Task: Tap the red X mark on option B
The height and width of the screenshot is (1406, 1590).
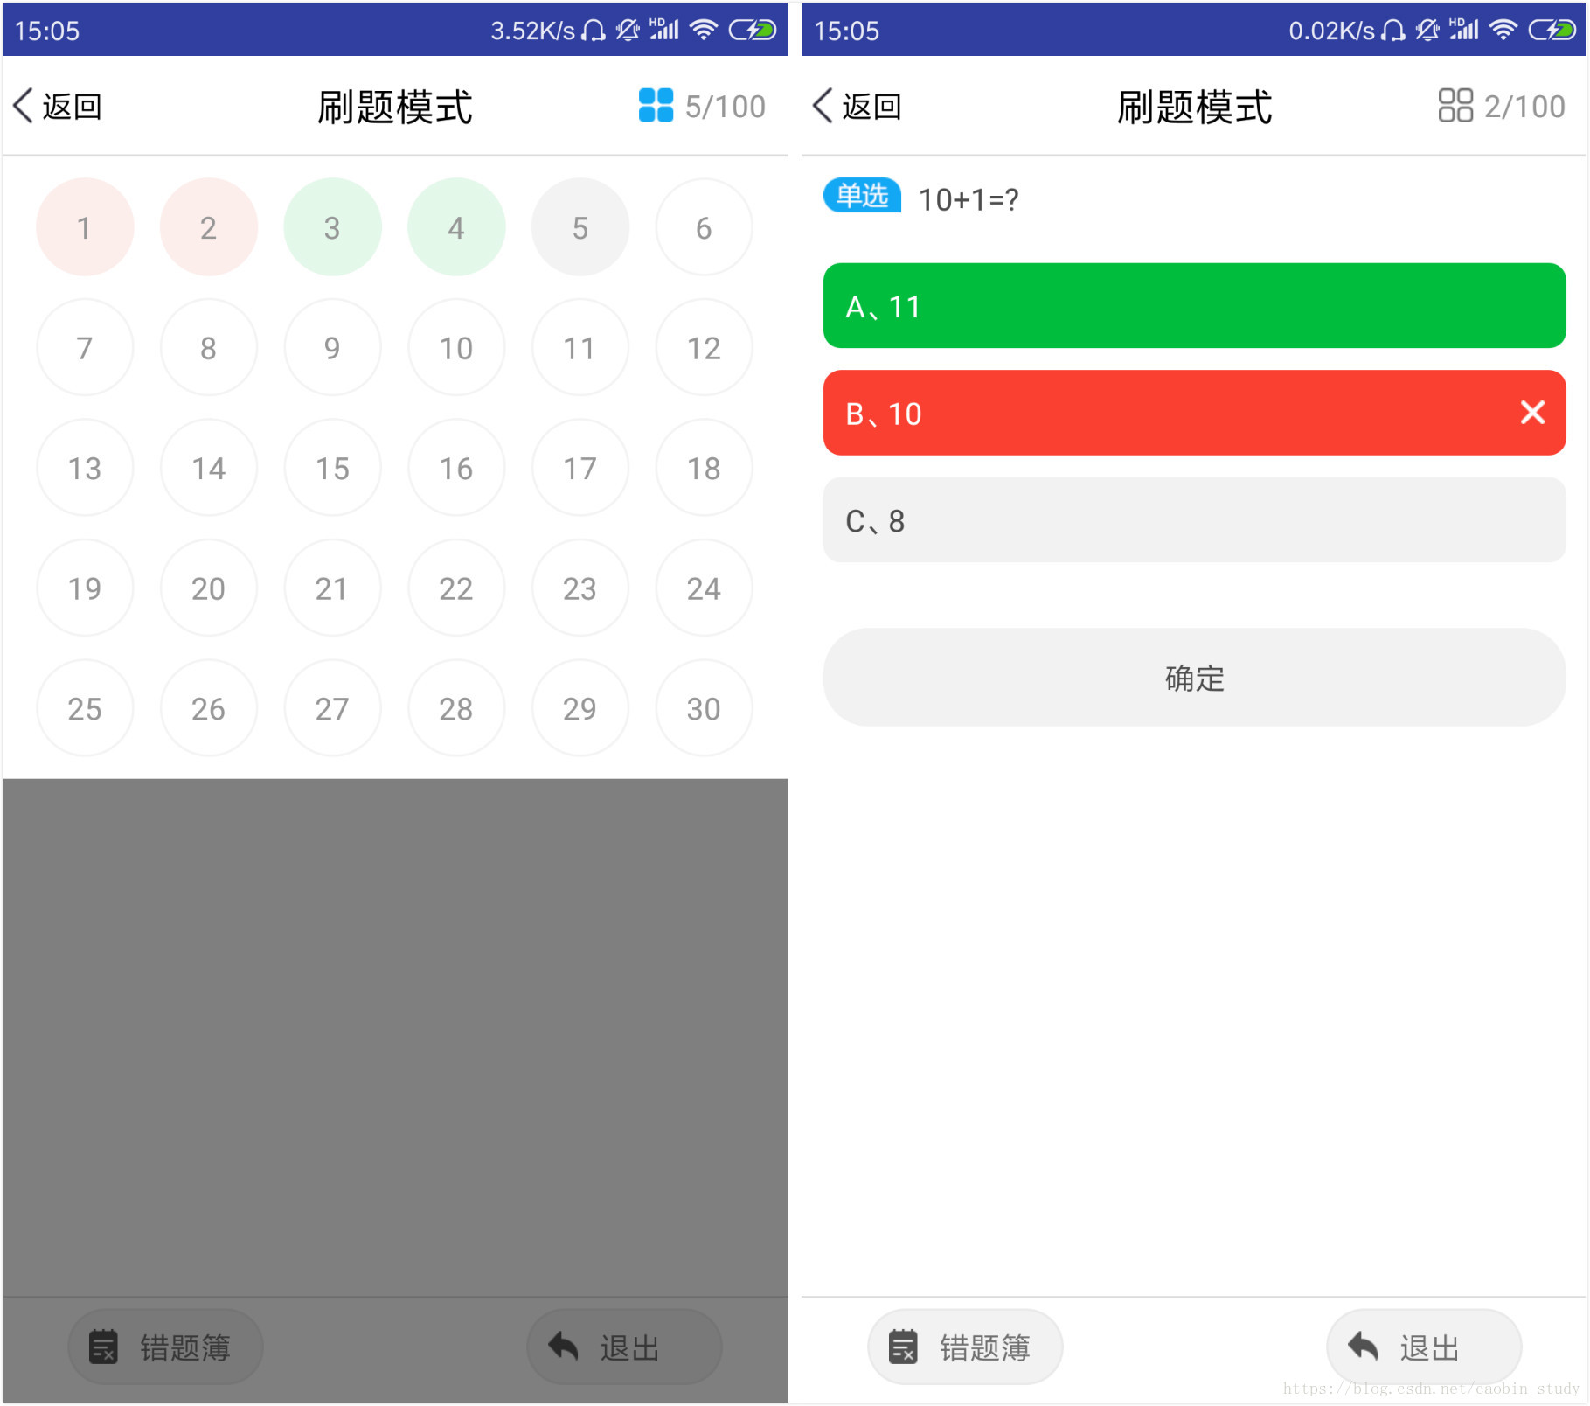Action: (1532, 413)
